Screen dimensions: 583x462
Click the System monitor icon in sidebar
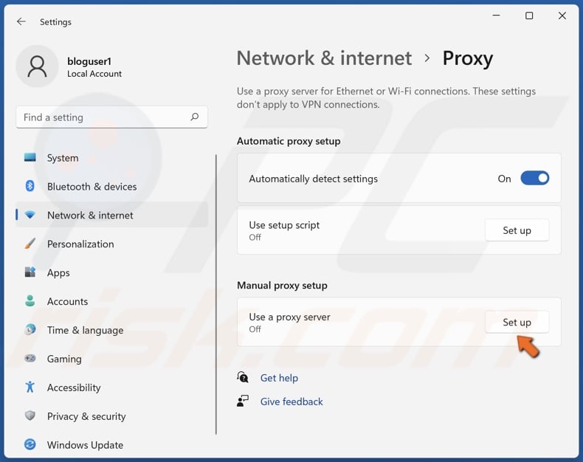tap(30, 158)
